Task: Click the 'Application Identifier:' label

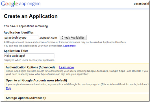Action: (19, 32)
